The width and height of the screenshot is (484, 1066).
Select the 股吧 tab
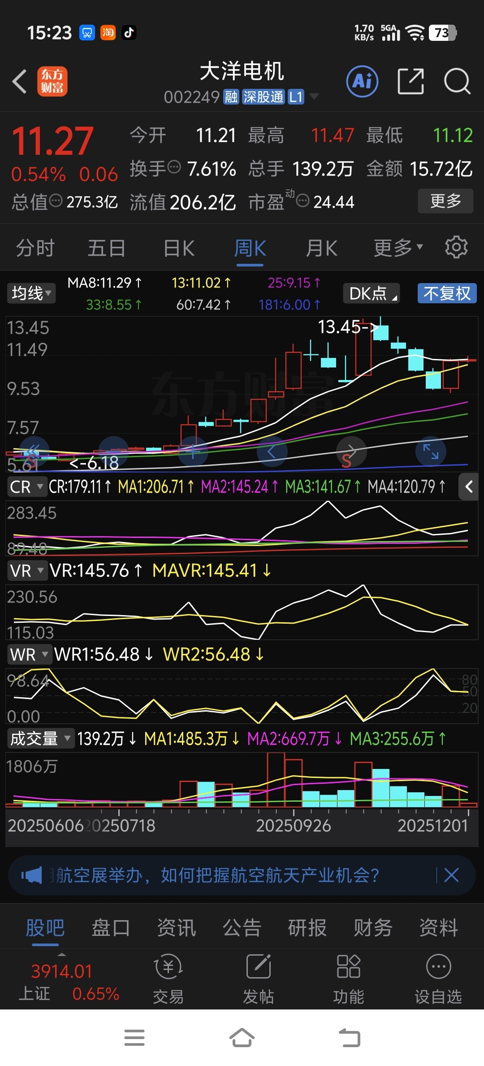coord(45,928)
